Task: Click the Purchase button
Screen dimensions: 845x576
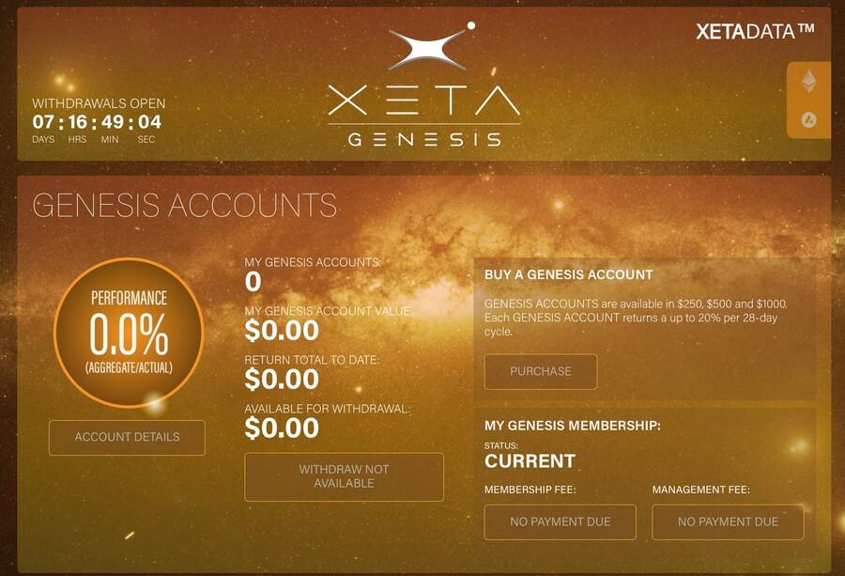Action: [x=541, y=371]
